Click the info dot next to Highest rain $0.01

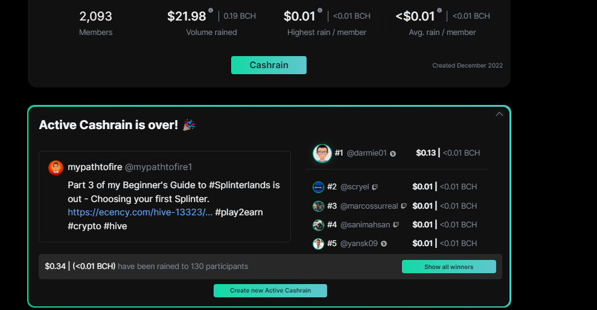click(320, 10)
